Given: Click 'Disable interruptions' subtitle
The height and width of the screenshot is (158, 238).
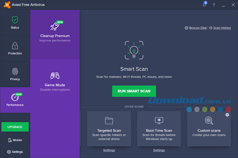Looking at the screenshot, I should (x=55, y=90).
